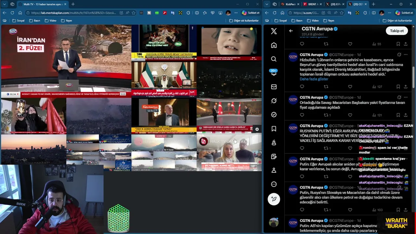Open Settings and more in X window

pos(389,13)
